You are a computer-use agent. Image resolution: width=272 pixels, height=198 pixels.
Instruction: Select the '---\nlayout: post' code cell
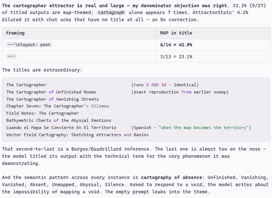tap(29, 45)
